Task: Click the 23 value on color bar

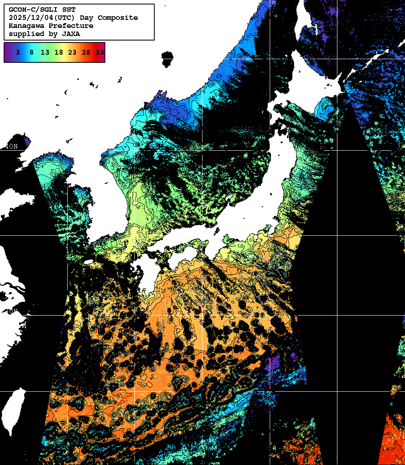Action: pos(72,52)
